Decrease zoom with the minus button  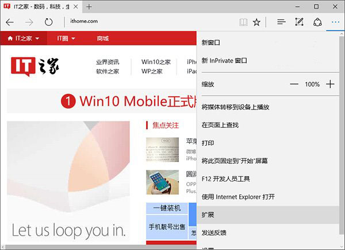coord(294,84)
